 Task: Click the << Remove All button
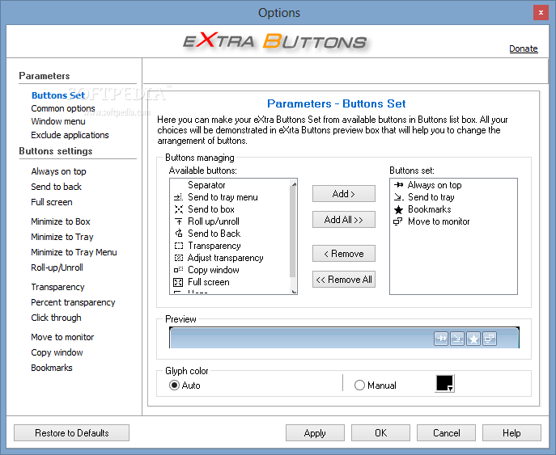pos(344,280)
